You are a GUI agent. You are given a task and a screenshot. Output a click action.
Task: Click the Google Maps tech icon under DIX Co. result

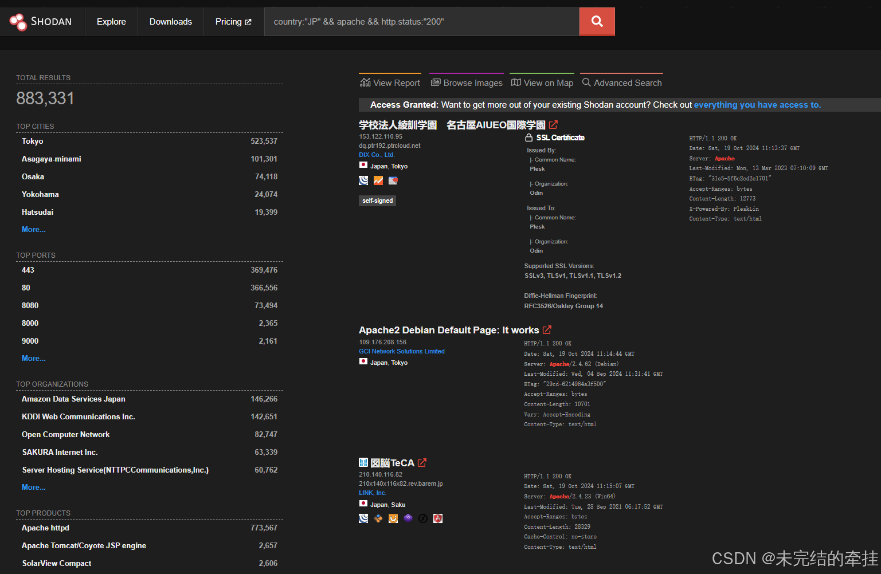click(393, 180)
